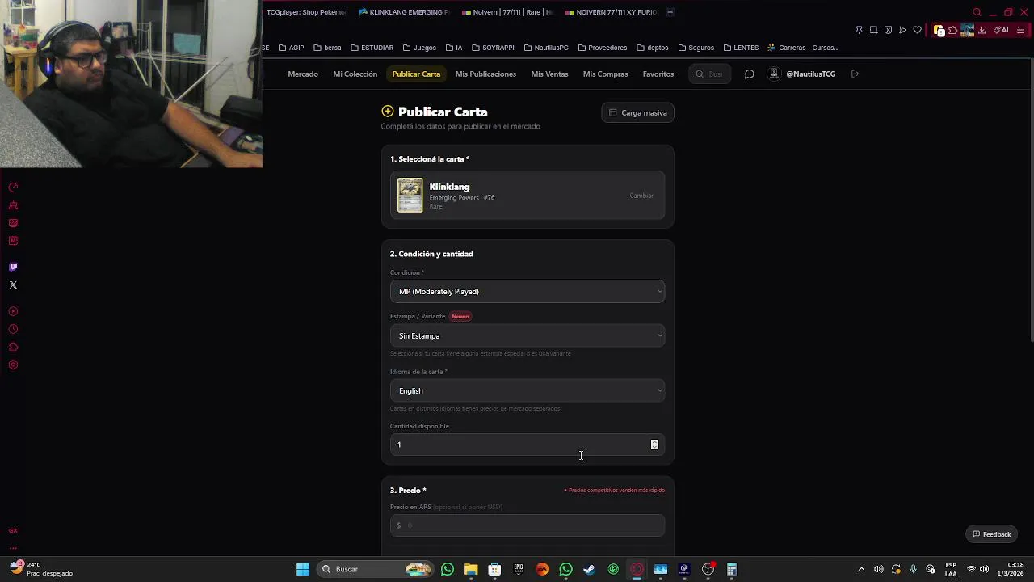Open the Estampa / Variante dropdown
Viewport: 1034px width, 582px height.
click(528, 335)
